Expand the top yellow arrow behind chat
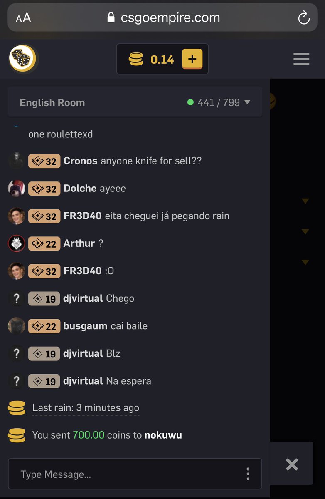Screen dimensions: 325x499 coord(305,201)
